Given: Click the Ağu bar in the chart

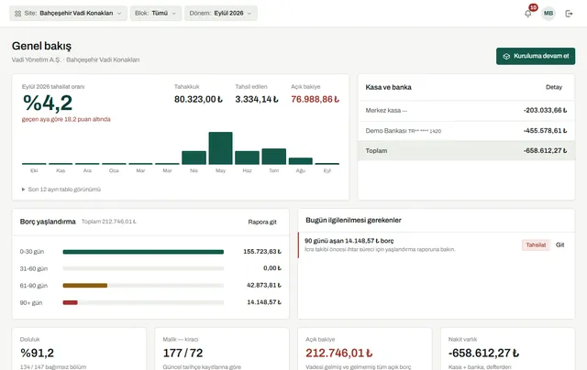Looking at the screenshot, I should click(x=300, y=161).
